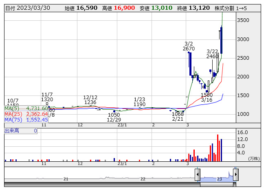The image size is (266, 191).
Task: Click the 12/12 1236 price annotation
Action: [90, 100]
